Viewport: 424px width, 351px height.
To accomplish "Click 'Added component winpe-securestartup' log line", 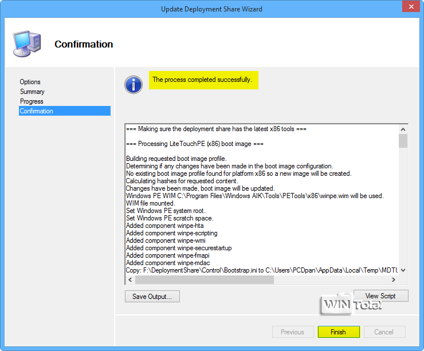I will click(179, 248).
